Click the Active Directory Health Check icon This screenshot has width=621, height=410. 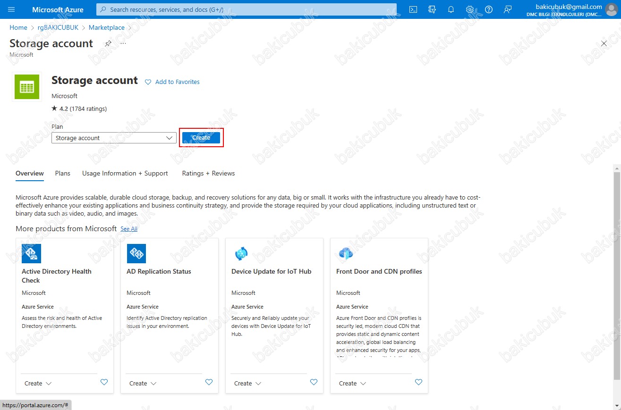pos(32,253)
